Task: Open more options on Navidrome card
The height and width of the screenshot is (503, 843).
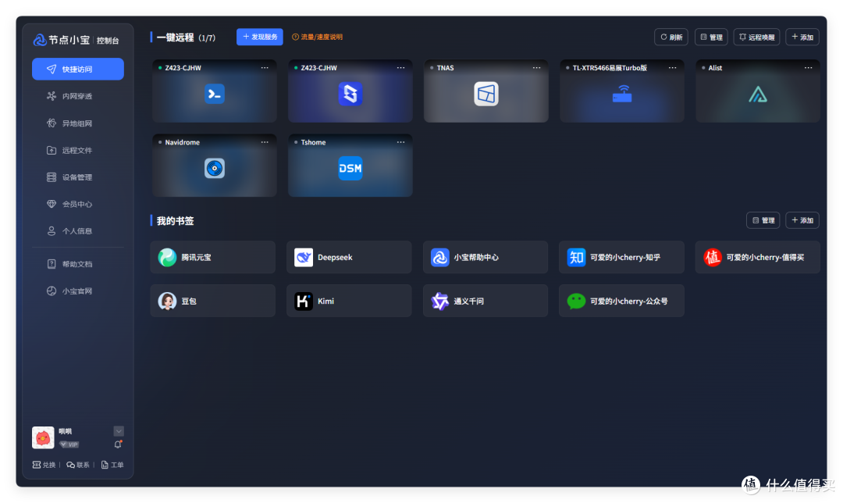Action: coord(265,142)
